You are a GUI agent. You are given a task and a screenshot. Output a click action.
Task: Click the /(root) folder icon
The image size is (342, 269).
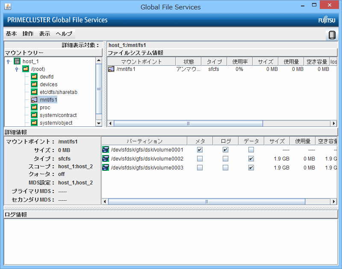click(26, 69)
